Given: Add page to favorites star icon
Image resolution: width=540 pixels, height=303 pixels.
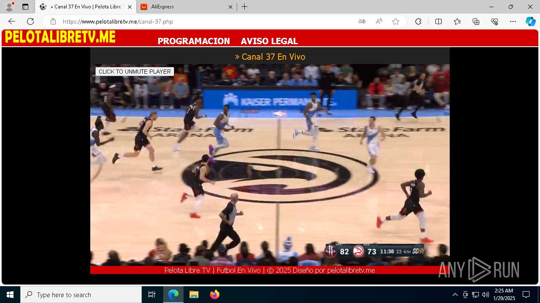Looking at the screenshot, I should (x=396, y=21).
